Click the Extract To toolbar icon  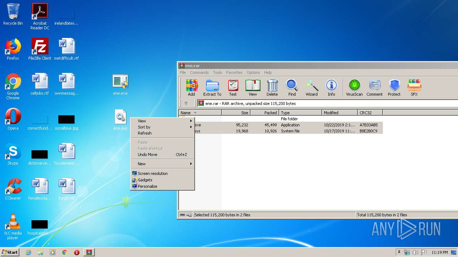click(212, 88)
